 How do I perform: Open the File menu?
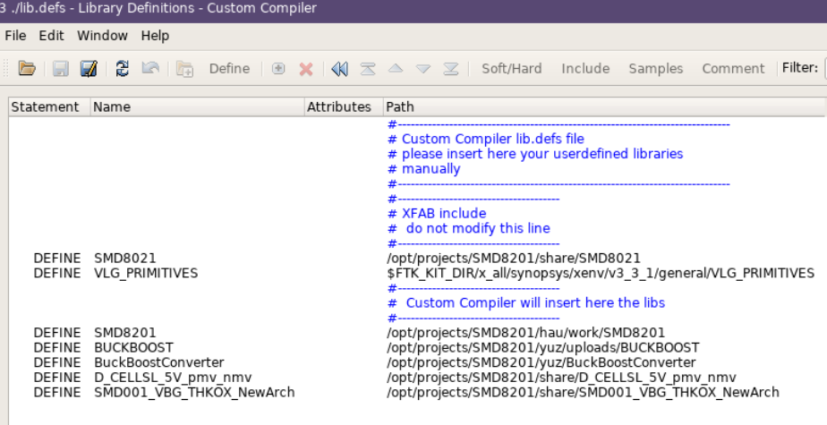point(15,36)
